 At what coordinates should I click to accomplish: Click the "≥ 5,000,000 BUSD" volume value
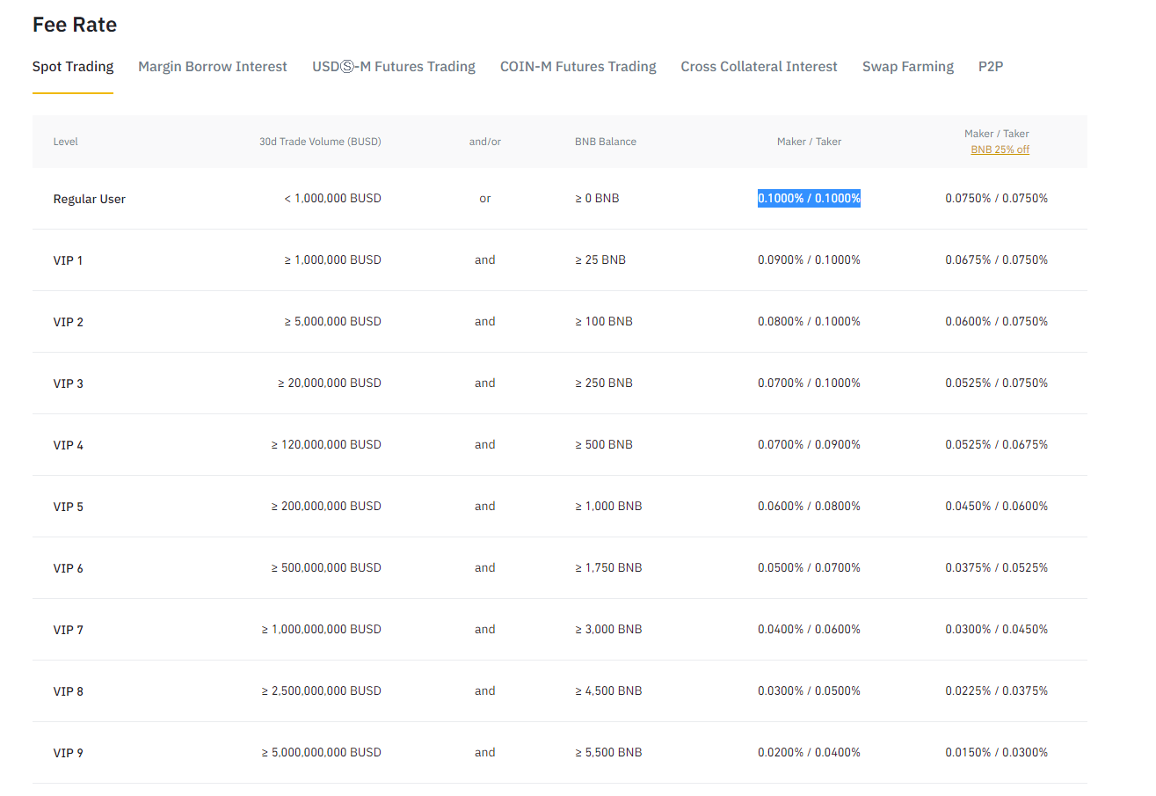tap(332, 322)
